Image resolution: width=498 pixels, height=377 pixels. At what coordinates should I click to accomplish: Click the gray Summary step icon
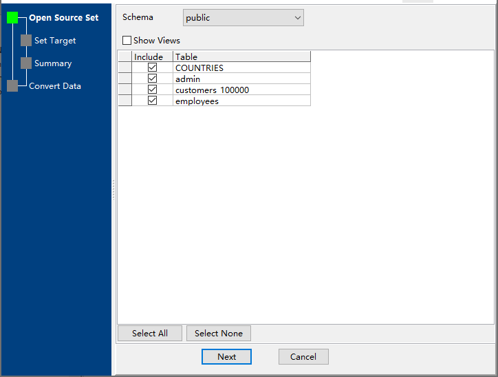coord(26,63)
